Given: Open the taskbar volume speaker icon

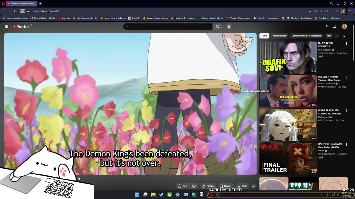Looking at the screenshot, I should (337, 195).
